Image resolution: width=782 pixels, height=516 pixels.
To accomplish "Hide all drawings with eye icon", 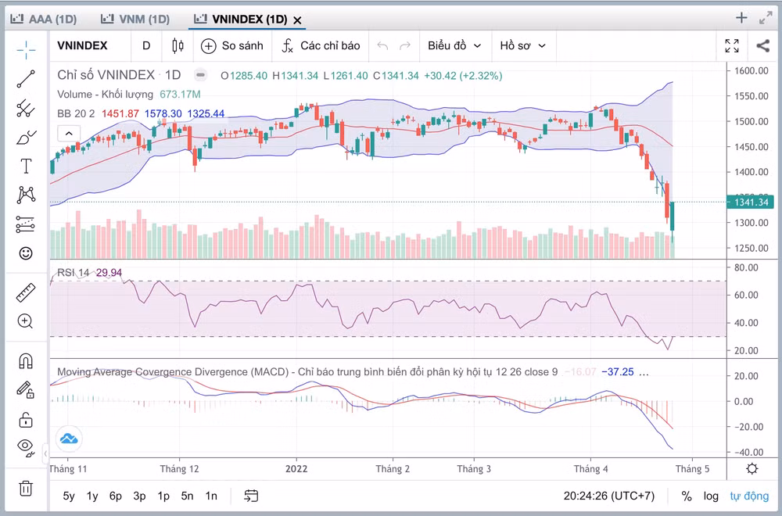I will [26, 448].
